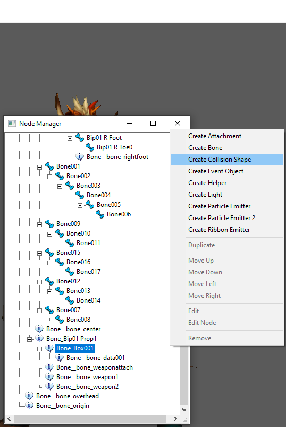The image size is (286, 427).
Task: Click the helper icon of Bone_Bip01 Prop1
Action: 39,339
